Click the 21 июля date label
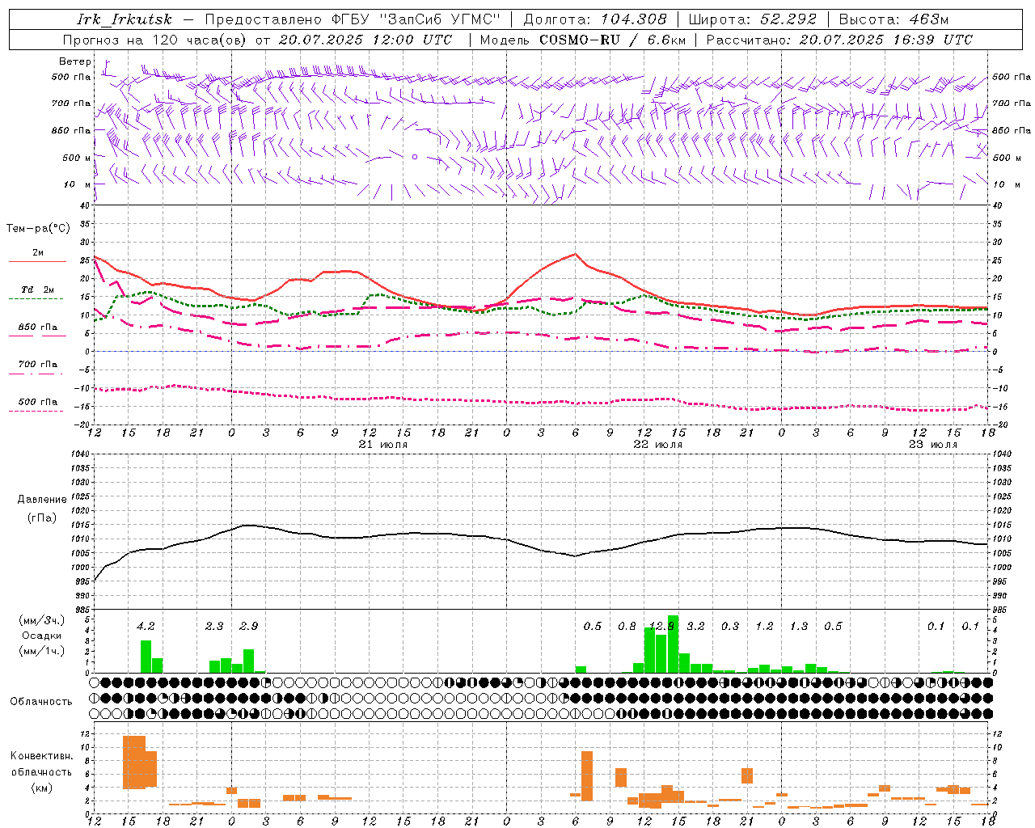 382,445
